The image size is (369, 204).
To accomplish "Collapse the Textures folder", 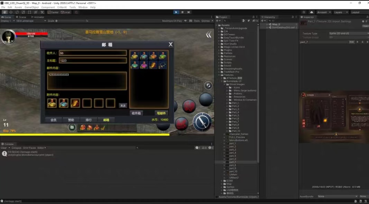I will click(219, 75).
